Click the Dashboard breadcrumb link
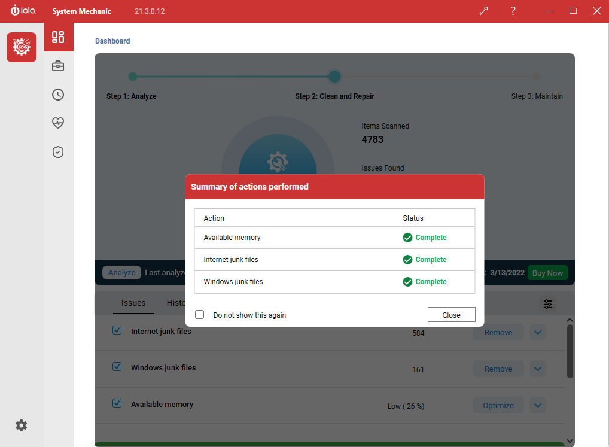The image size is (609, 447). 112,41
